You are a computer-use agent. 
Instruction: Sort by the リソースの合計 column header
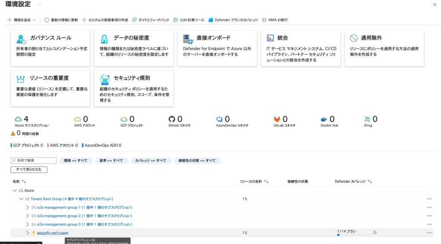pyautogui.click(x=254, y=182)
